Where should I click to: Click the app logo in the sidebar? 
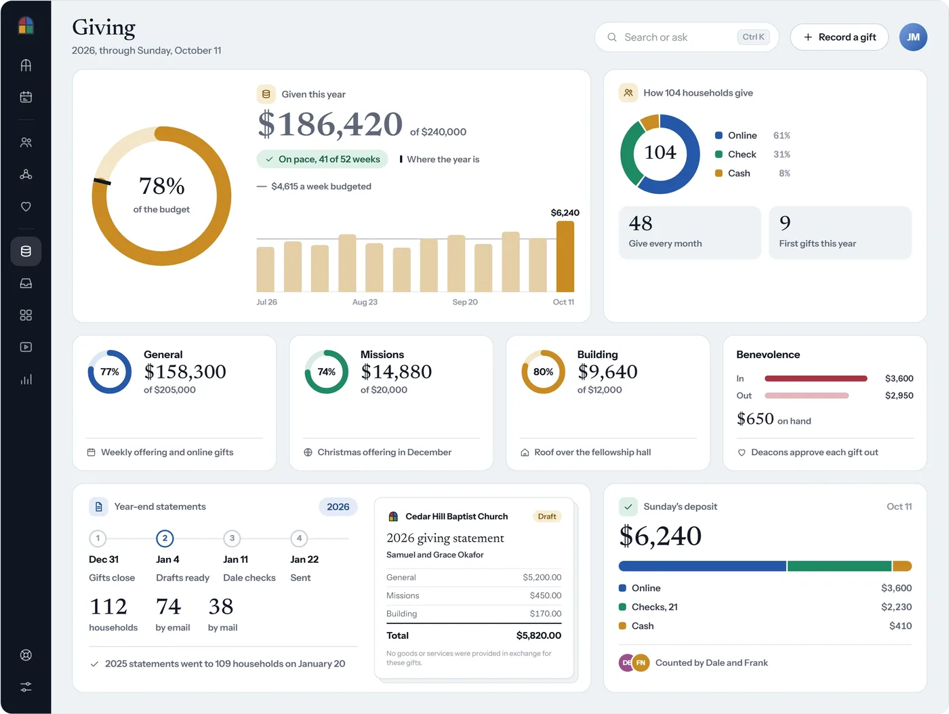(26, 26)
